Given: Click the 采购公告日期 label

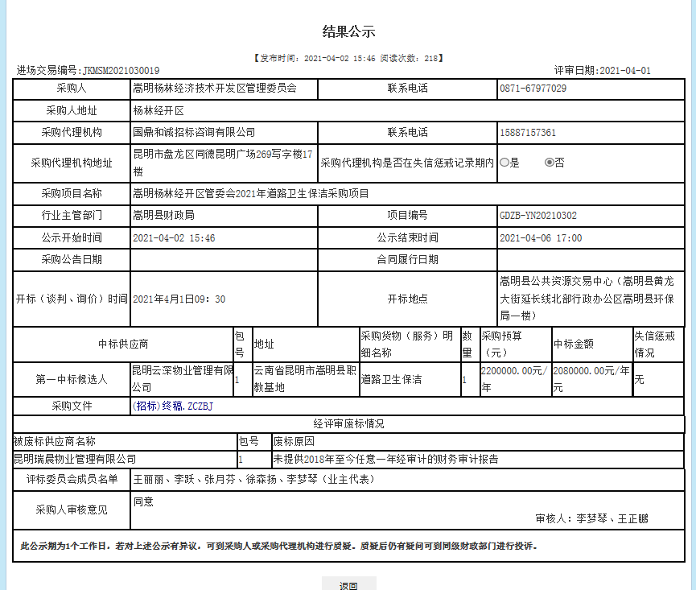Looking at the screenshot, I should [72, 260].
